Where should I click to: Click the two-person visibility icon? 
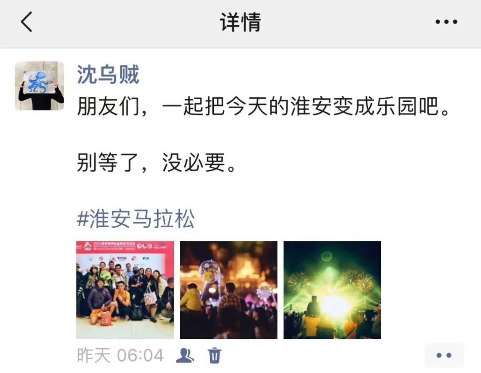(185, 356)
